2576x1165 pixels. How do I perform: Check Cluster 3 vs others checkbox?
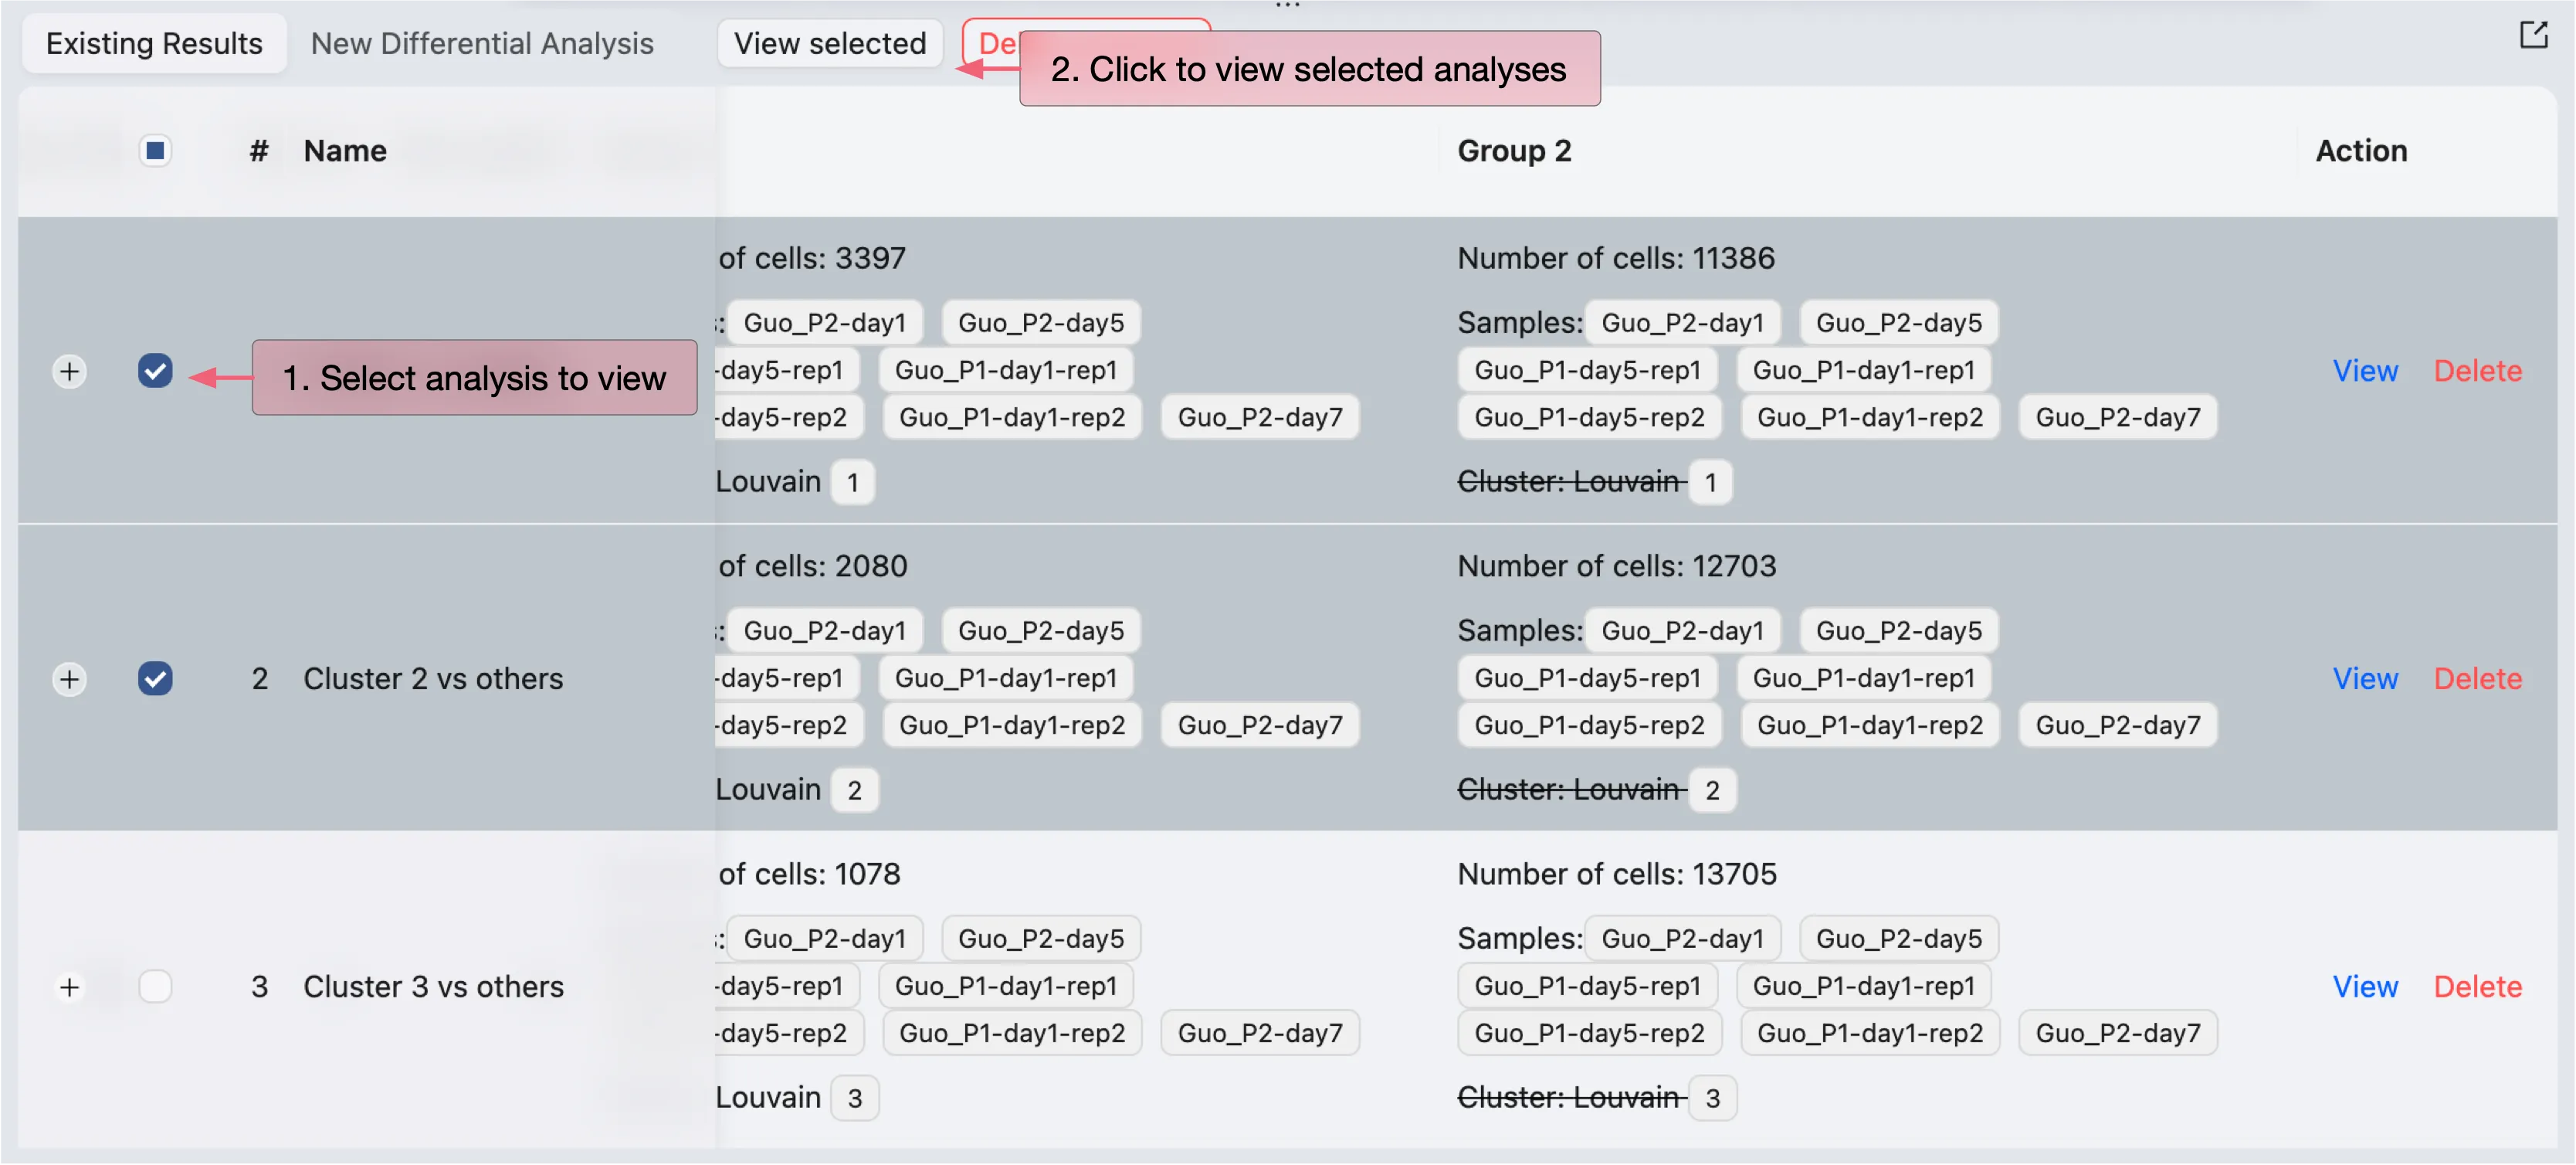click(155, 987)
